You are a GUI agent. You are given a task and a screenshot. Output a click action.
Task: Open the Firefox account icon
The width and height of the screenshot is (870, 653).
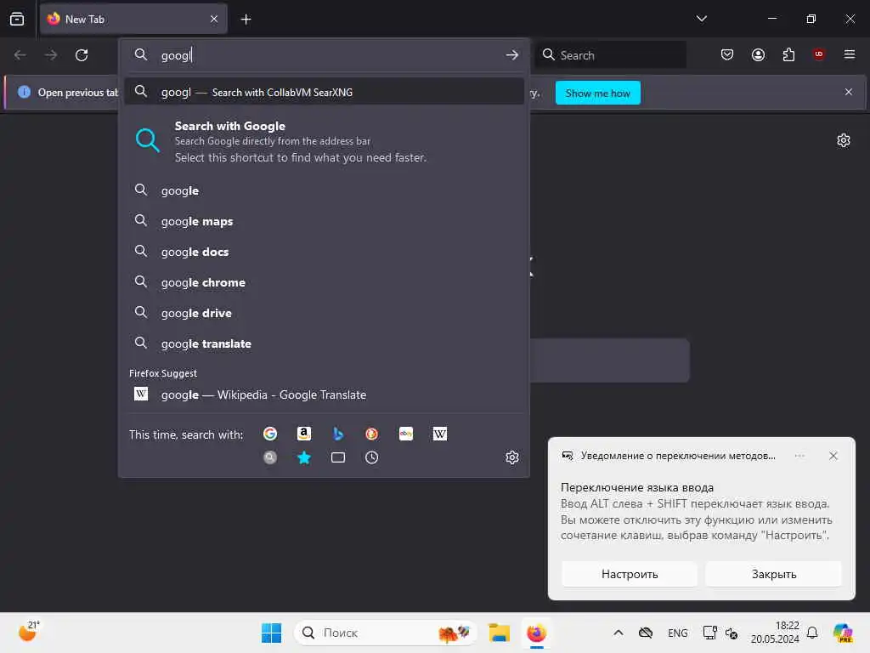pos(758,54)
